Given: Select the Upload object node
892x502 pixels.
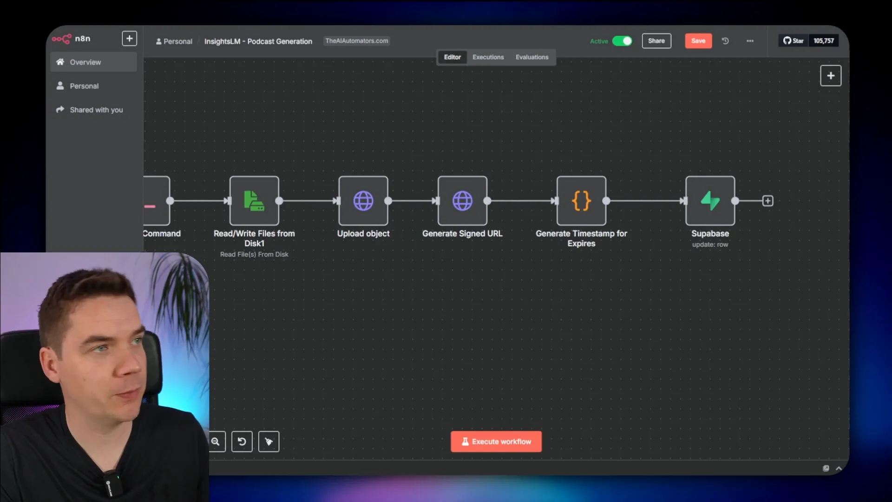Looking at the screenshot, I should 363,201.
